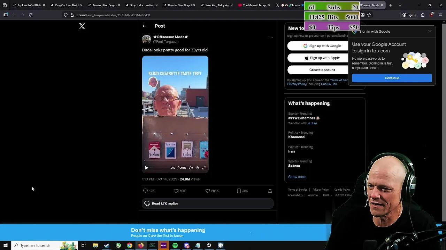Open the Iran trending topic
Image resolution: width=446 pixels, height=250 pixels.
(291, 151)
